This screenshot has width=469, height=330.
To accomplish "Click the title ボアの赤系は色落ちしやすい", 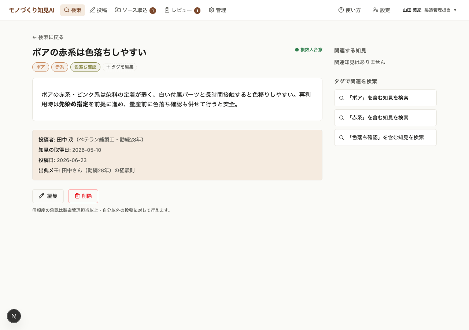I will coord(89,52).
